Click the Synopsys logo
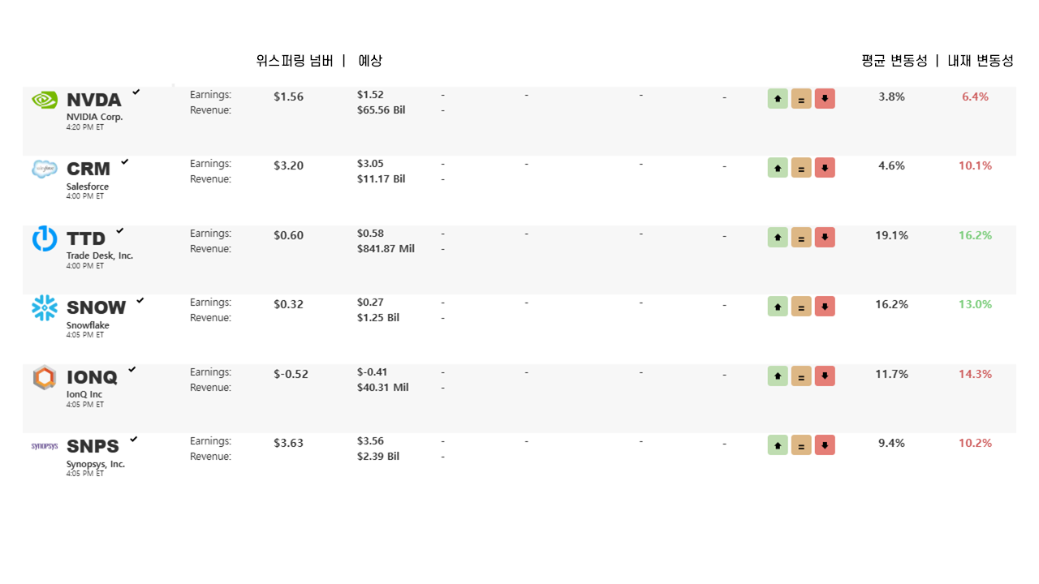Image resolution: width=1039 pixels, height=584 pixels. (45, 446)
